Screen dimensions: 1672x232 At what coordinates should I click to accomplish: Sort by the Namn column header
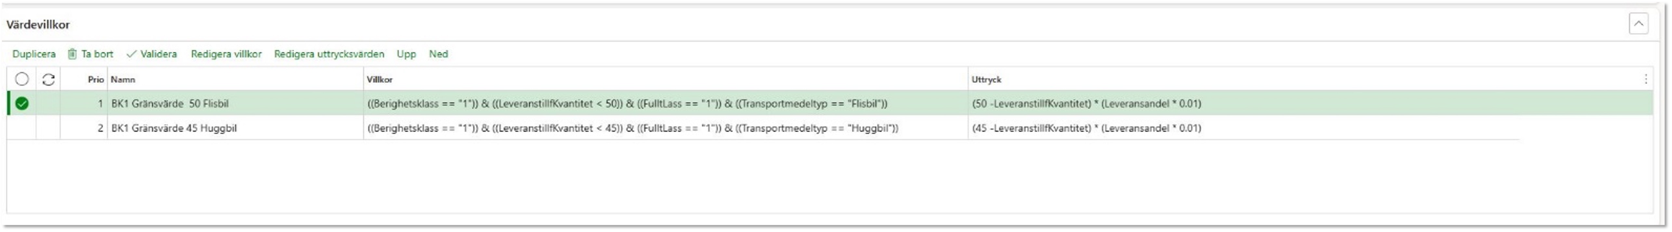tap(123, 79)
